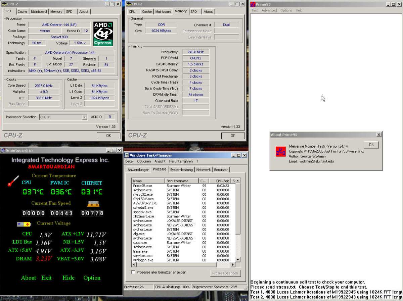This screenshot has height=301, width=403.
Task: Click the memory Frequency value 249.8 MHz
Action: [x=196, y=52]
